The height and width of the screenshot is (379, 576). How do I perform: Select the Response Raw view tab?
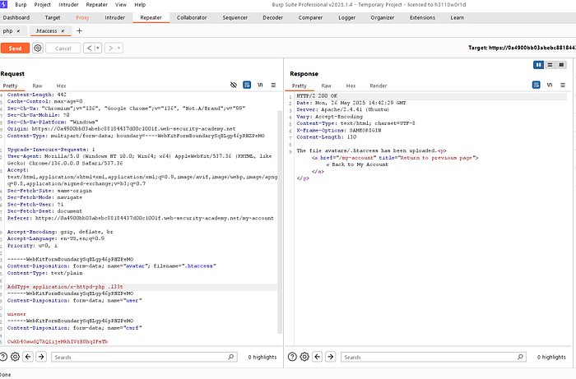click(x=326, y=86)
